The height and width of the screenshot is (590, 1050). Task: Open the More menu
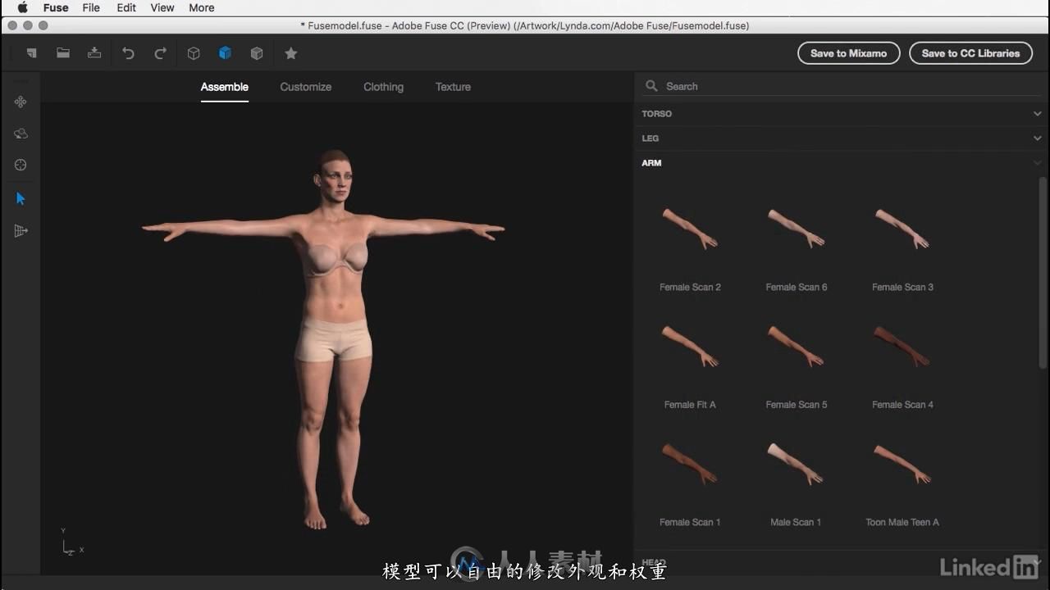202,7
